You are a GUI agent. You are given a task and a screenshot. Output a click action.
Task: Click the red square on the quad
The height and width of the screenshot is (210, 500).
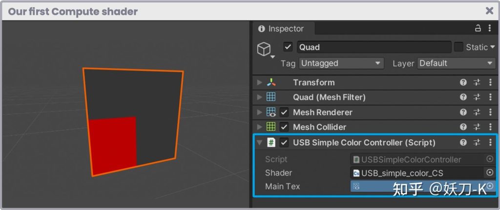(113, 145)
